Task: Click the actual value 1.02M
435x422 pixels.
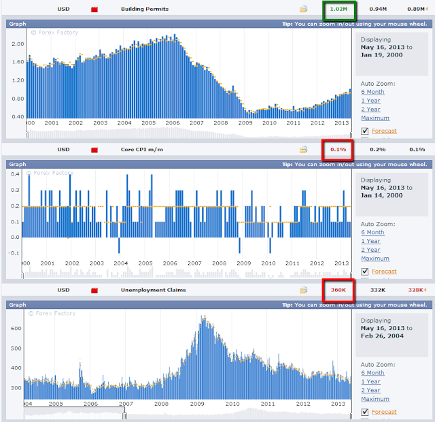Action: (x=338, y=9)
